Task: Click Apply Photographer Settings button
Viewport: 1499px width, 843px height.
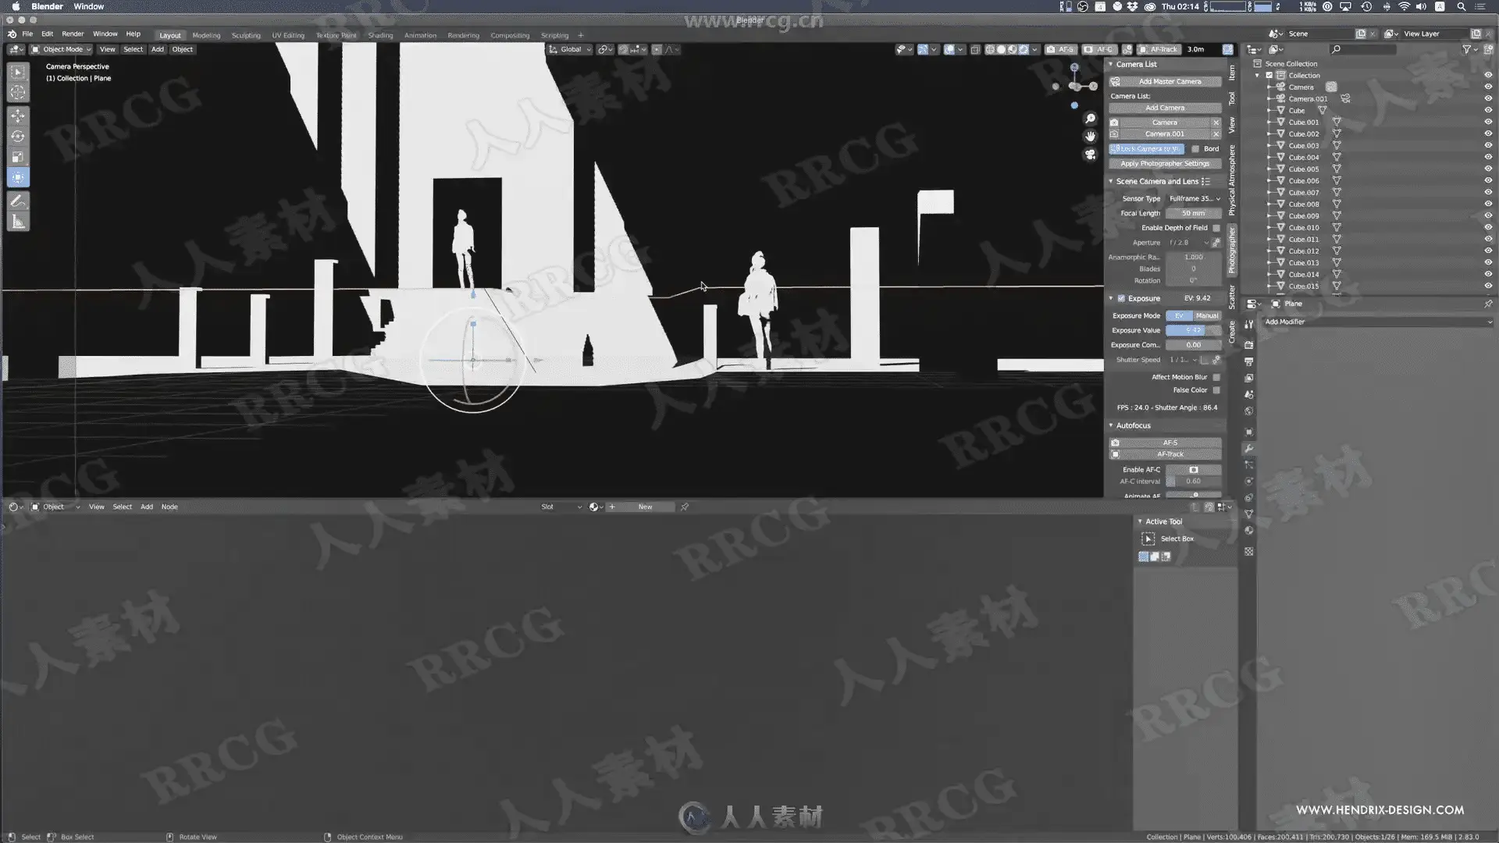Action: tap(1164, 164)
